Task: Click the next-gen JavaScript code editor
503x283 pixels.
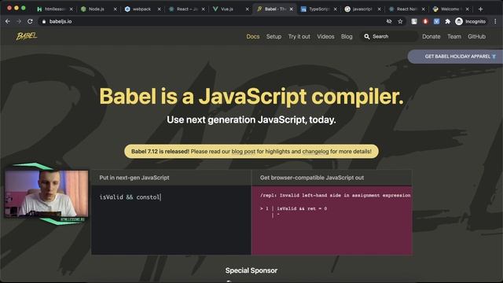Action: [x=171, y=220]
